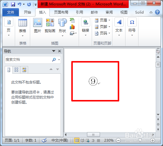The image size is (163, 146).
Task: Insert a table with 表格 icon
Action: pos(22,27)
